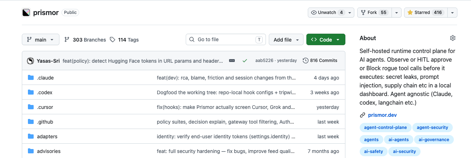Open the .cursor folder
The height and width of the screenshot is (158, 471).
(45, 107)
